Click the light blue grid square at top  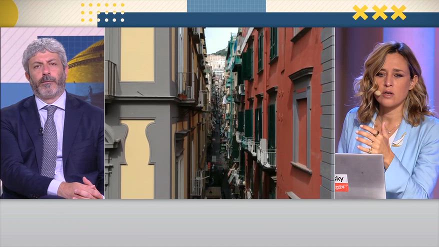pos(226,6)
